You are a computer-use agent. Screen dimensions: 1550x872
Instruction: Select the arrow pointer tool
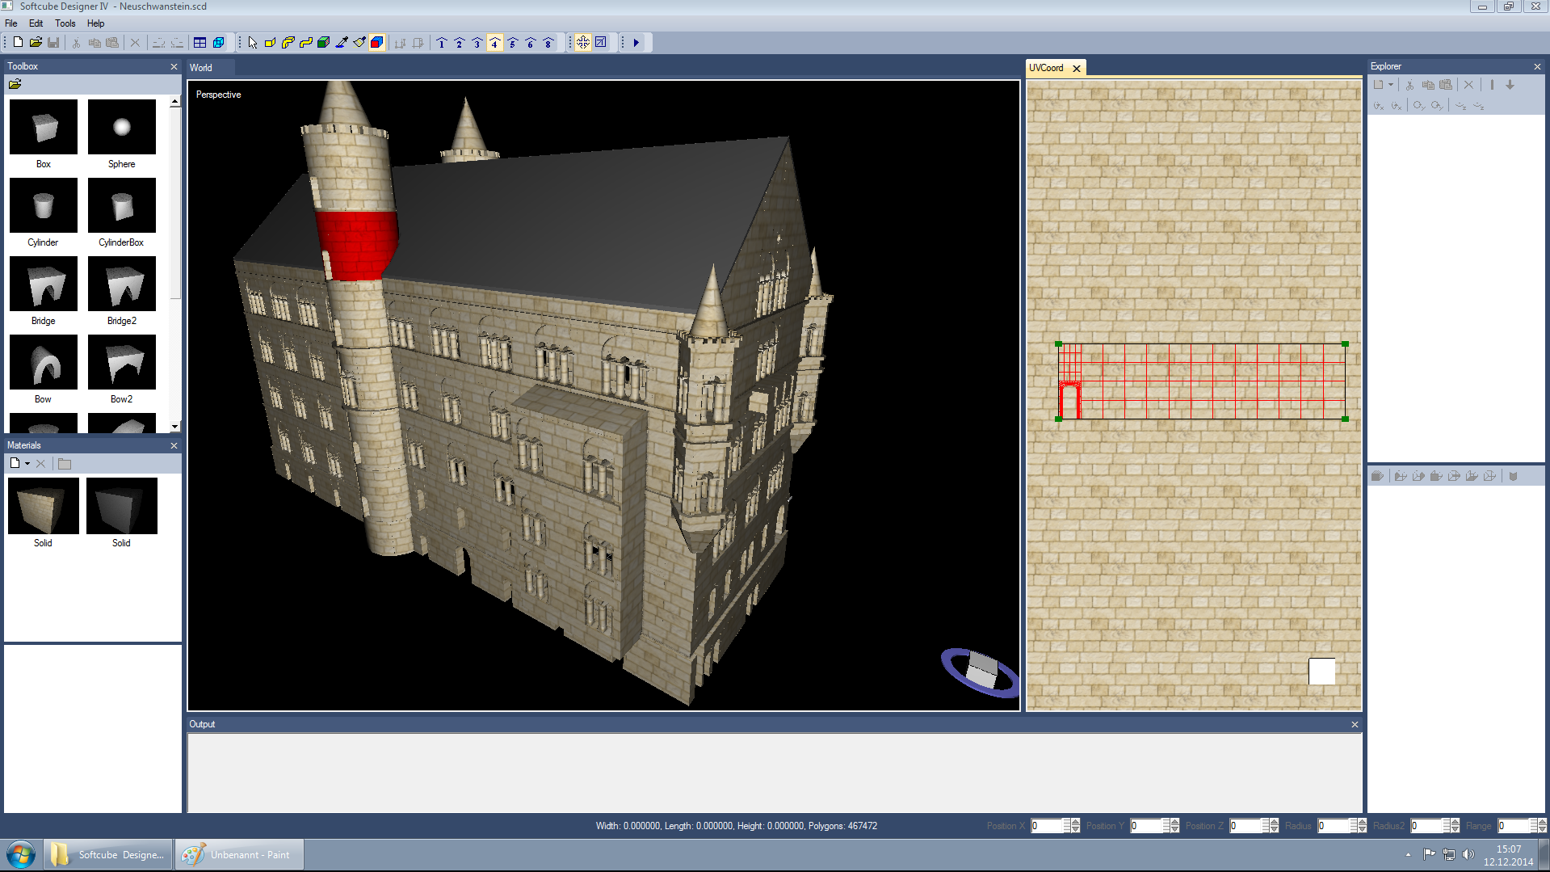(x=253, y=43)
